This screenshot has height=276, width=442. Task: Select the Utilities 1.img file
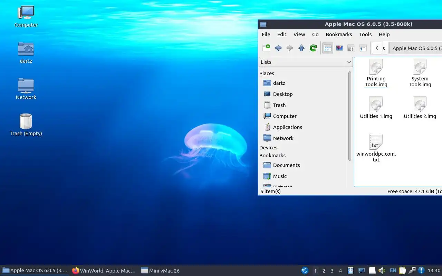click(x=376, y=108)
